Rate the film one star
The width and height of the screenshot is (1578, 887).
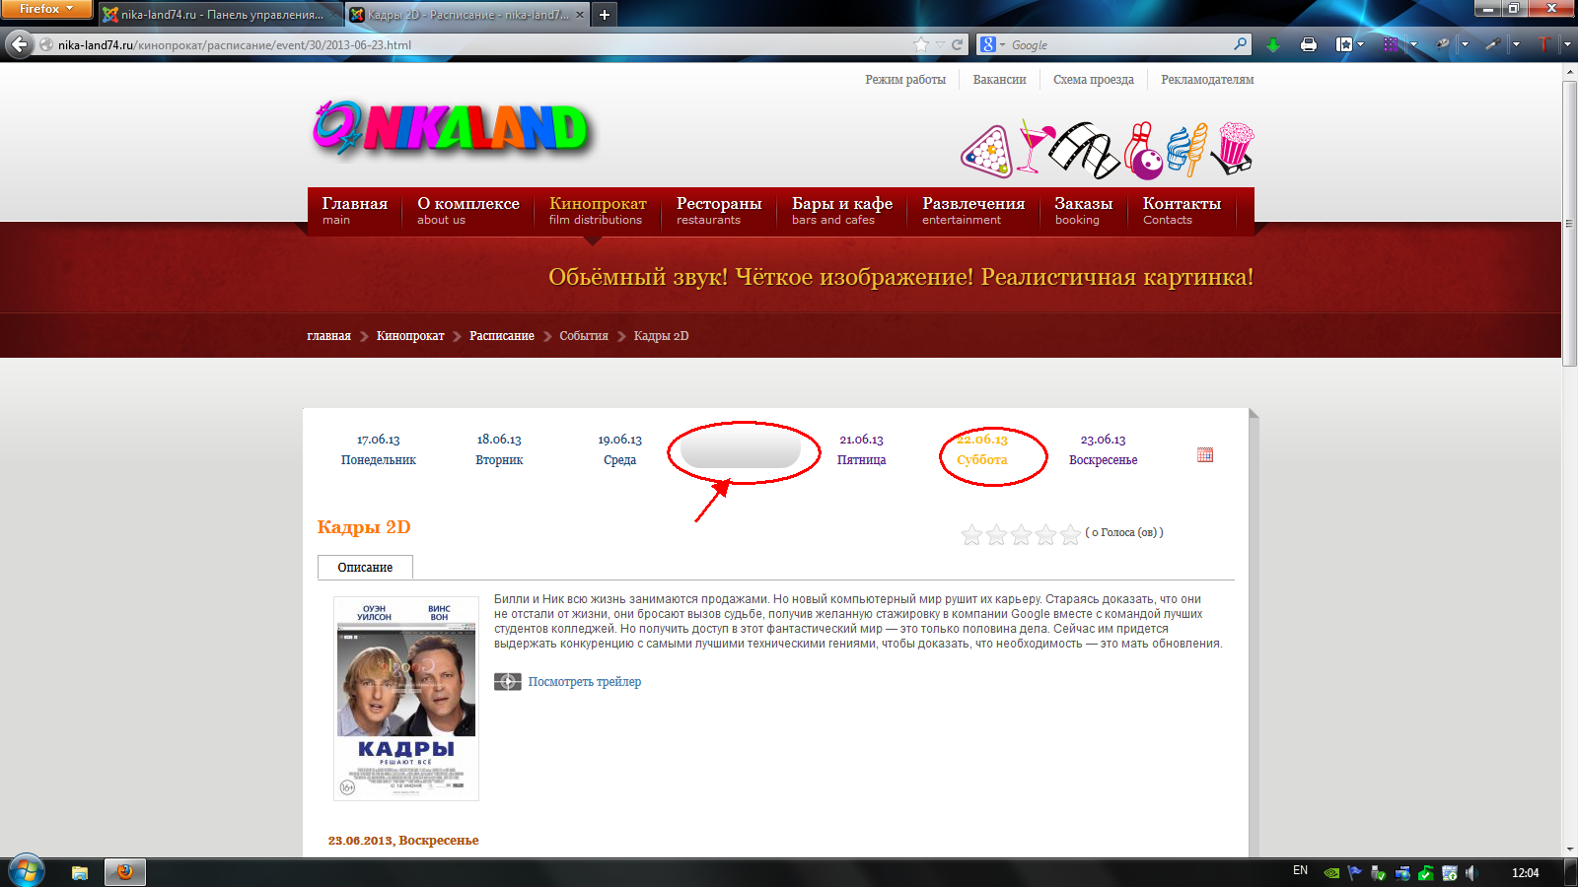point(971,534)
